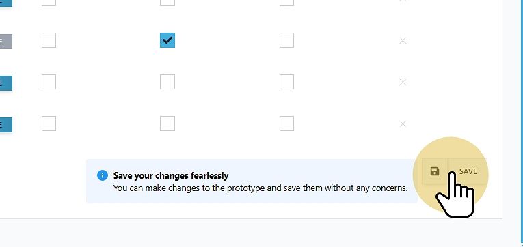Tick third-column checkbox in the checked row
The height and width of the screenshot is (247, 523).
coord(286,40)
